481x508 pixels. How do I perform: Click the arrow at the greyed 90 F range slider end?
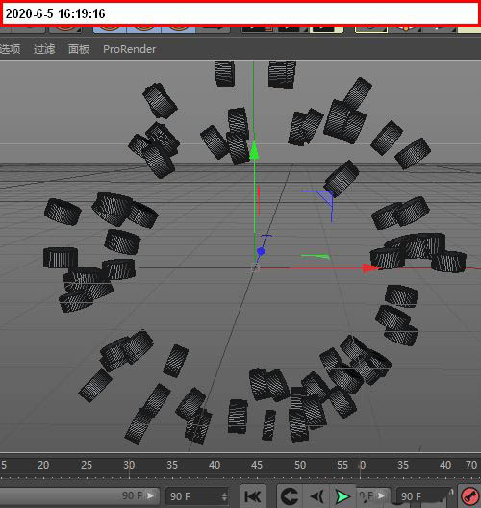(150, 495)
